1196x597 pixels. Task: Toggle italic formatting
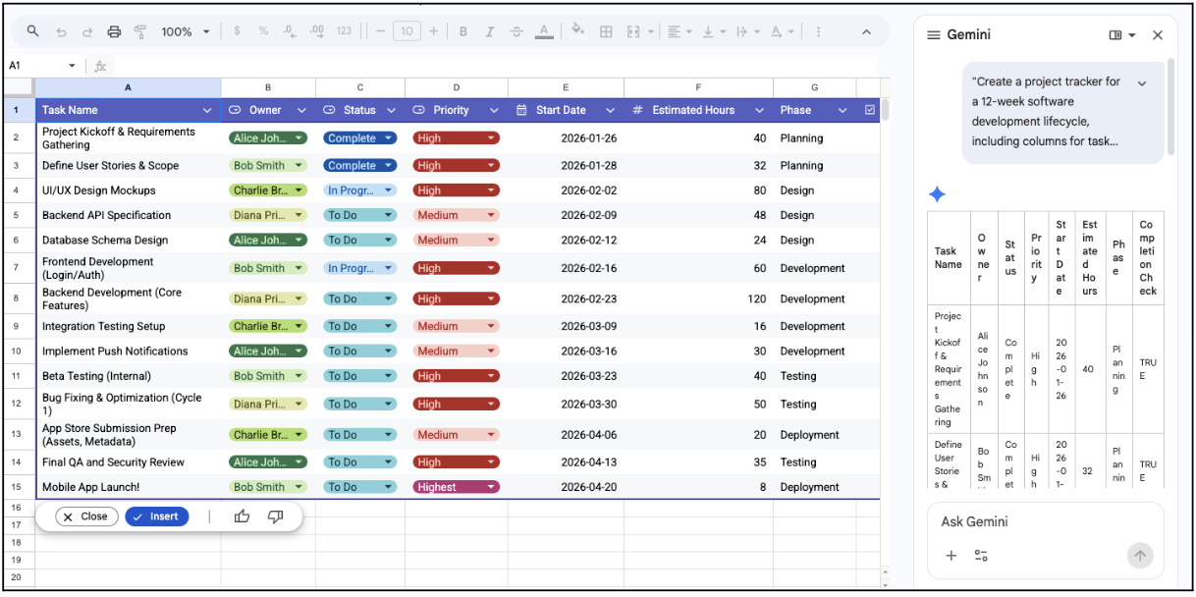click(x=489, y=30)
